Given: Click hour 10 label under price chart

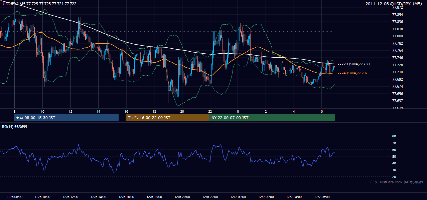Looking at the screenshot, I should pyautogui.click(x=42, y=111).
